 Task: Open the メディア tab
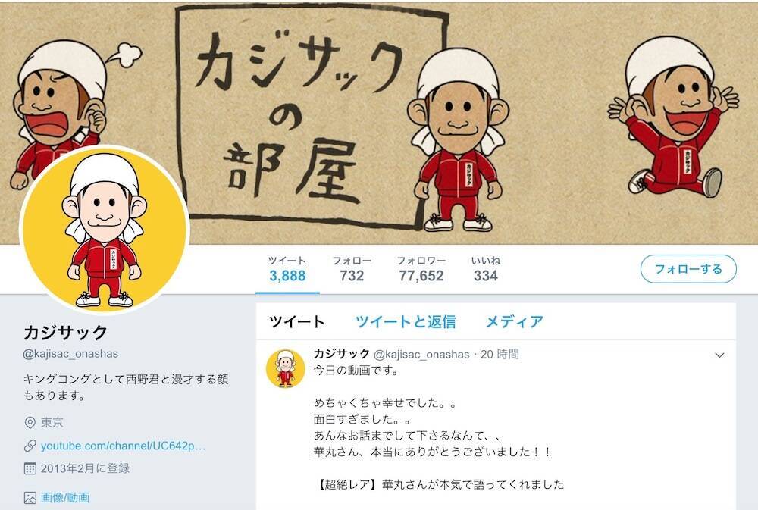[515, 321]
